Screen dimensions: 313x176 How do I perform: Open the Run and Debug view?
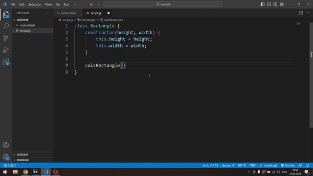tap(6, 50)
